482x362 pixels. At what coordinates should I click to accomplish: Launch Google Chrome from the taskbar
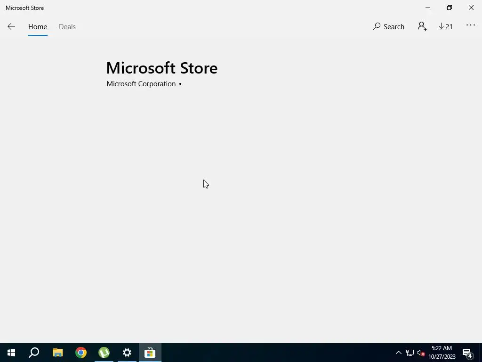(81, 353)
